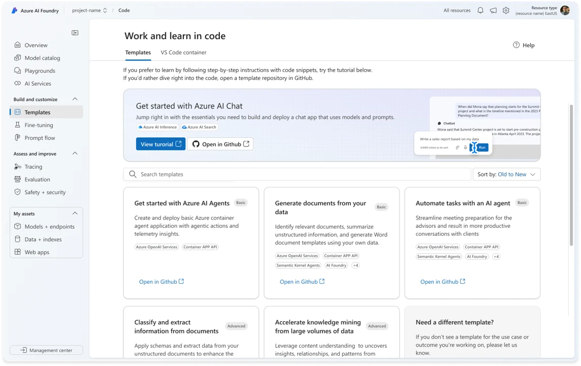Collapse the Assess and improve section
Screen dimensions: 581x366
(75, 153)
